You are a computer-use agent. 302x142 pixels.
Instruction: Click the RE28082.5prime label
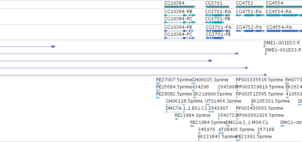[174, 94]
